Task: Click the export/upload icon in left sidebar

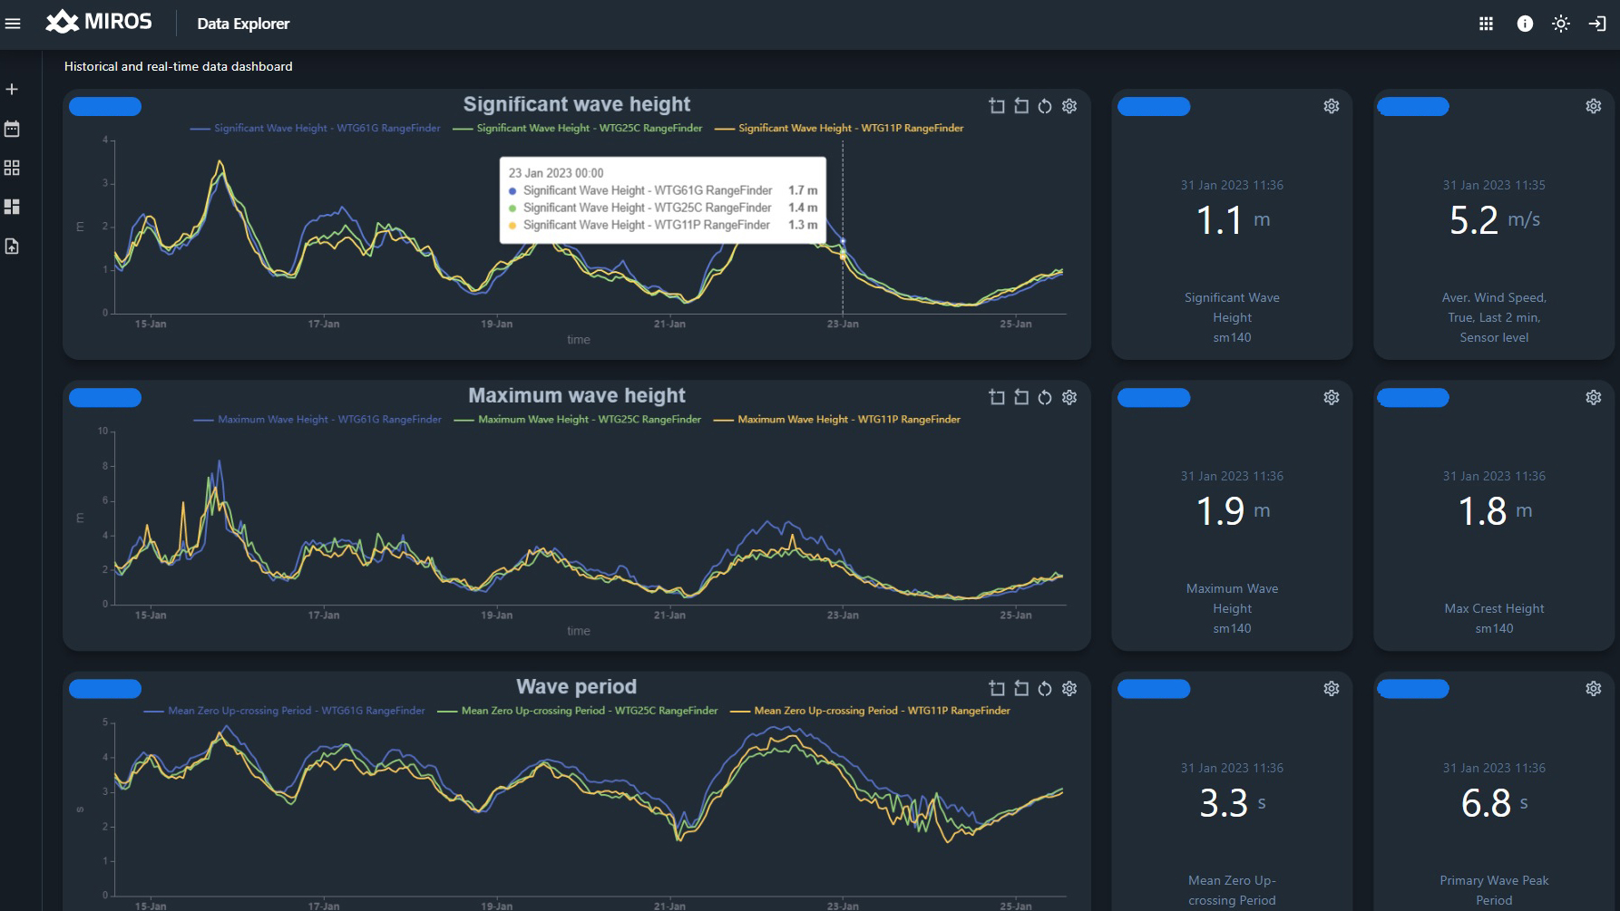Action: (x=12, y=243)
